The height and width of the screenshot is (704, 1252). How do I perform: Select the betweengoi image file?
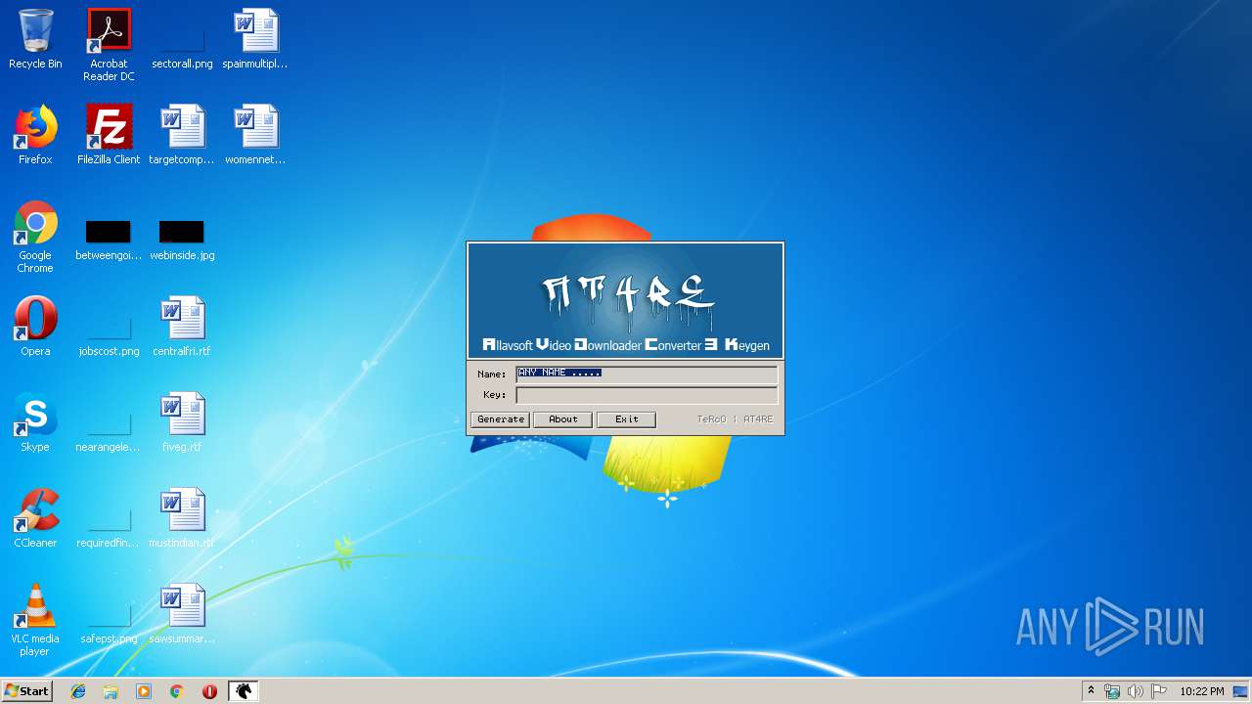click(x=109, y=241)
